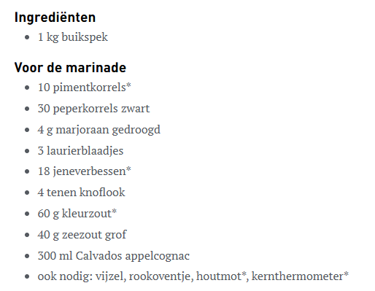This screenshot has height=291, width=375.
Task: Click the Ingrediënten heading
Action: point(55,18)
